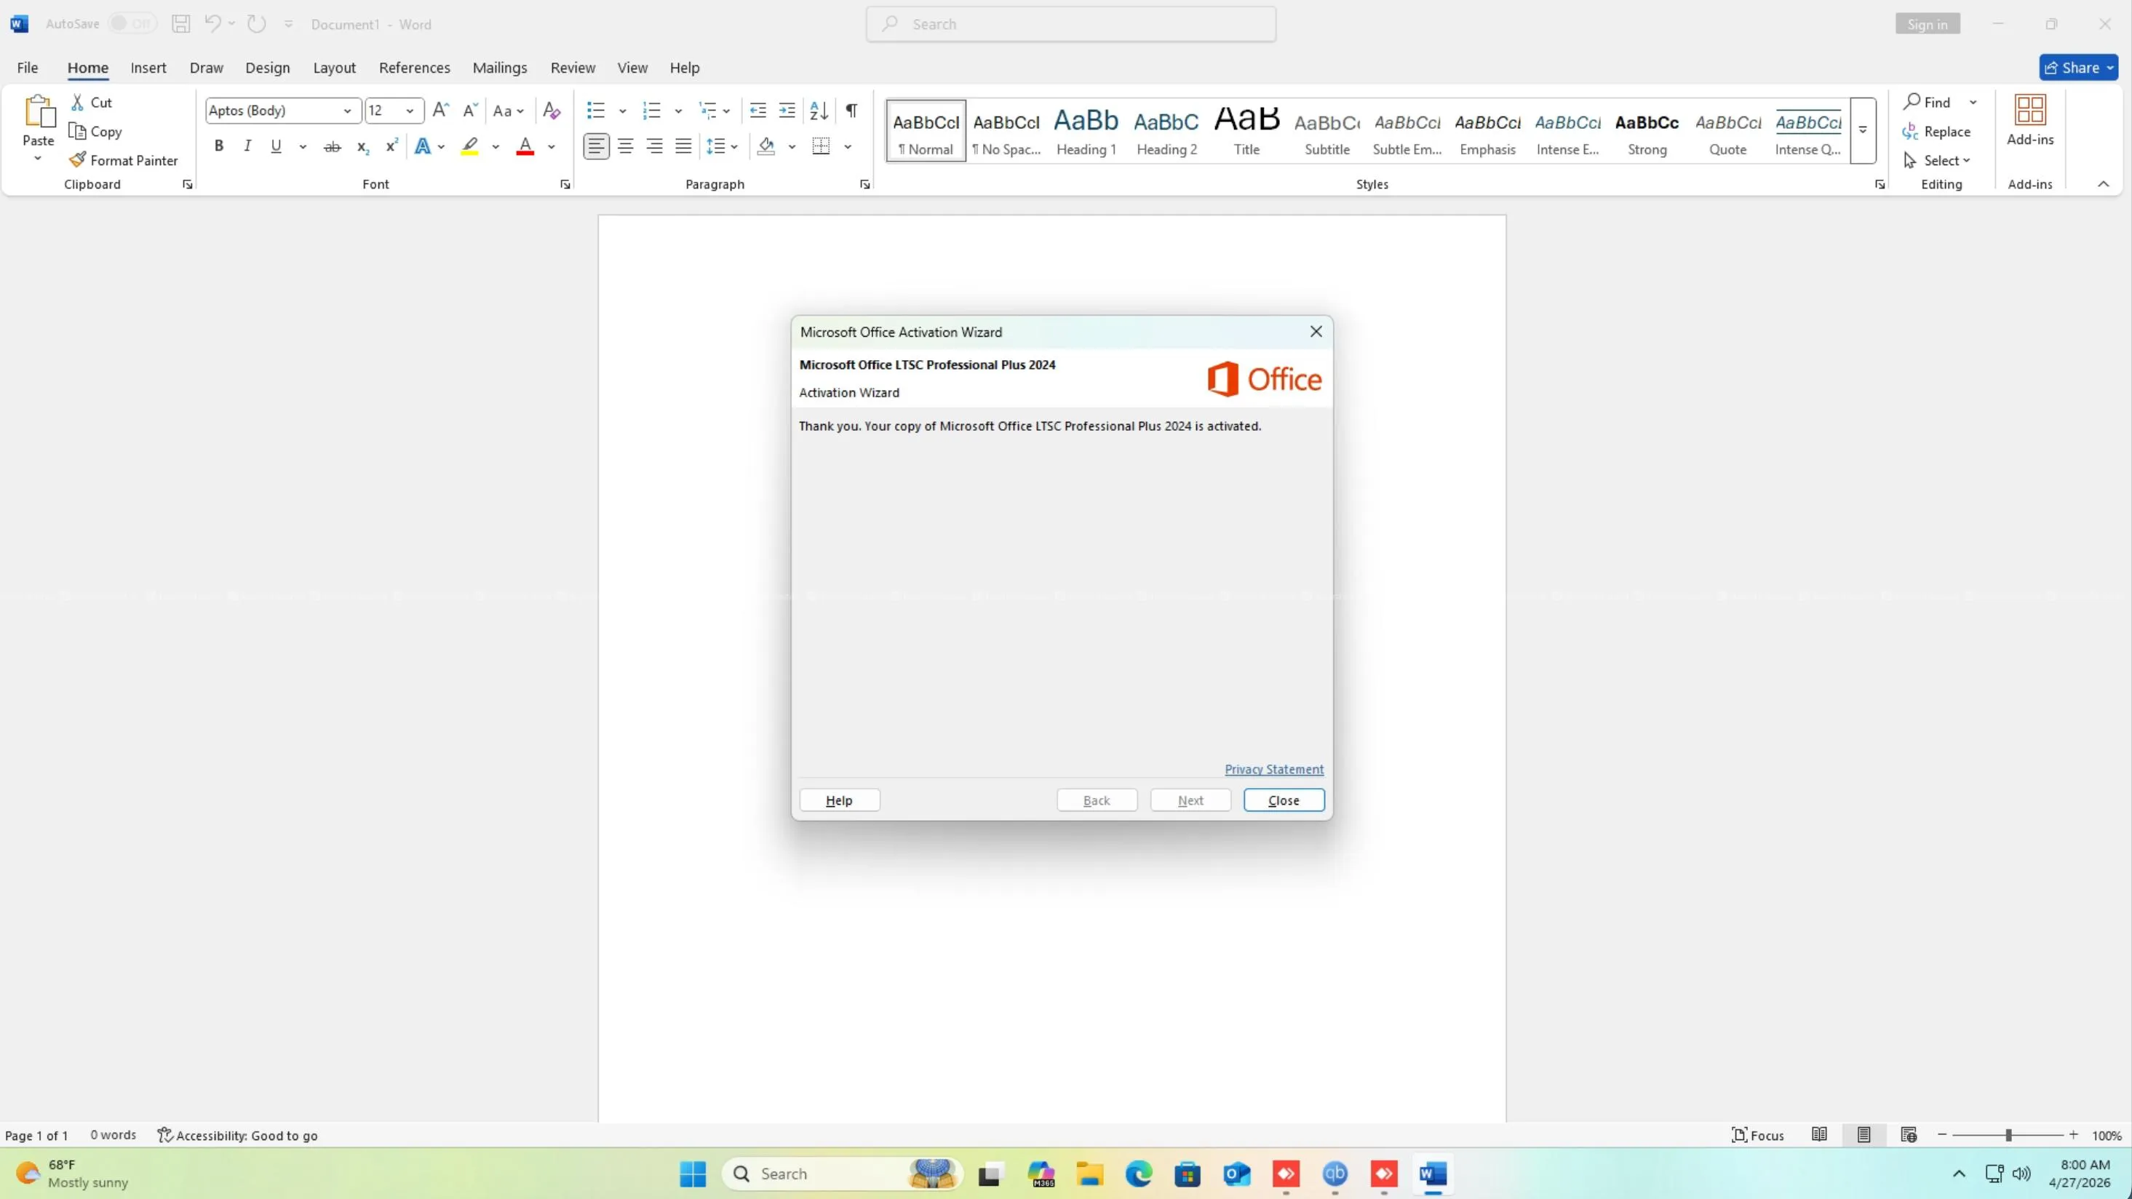Toggle Italic formatting in Font group
The width and height of the screenshot is (2132, 1199).
[247, 146]
